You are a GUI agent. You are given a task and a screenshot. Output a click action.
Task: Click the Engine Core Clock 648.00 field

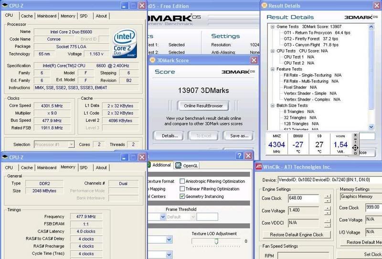pyautogui.click(x=303, y=198)
